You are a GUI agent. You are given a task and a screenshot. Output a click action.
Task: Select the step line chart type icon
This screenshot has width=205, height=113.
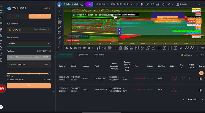147,4
